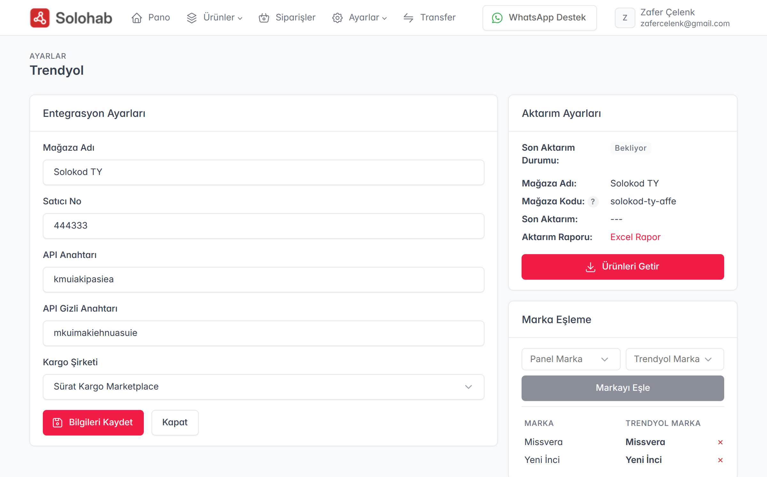Click the Yeni İnci panel brand name

542,460
